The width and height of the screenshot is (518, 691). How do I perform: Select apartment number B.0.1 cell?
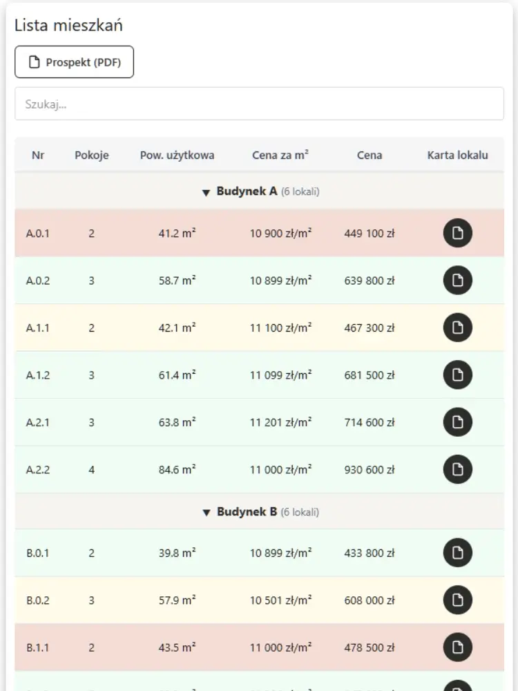(x=38, y=553)
